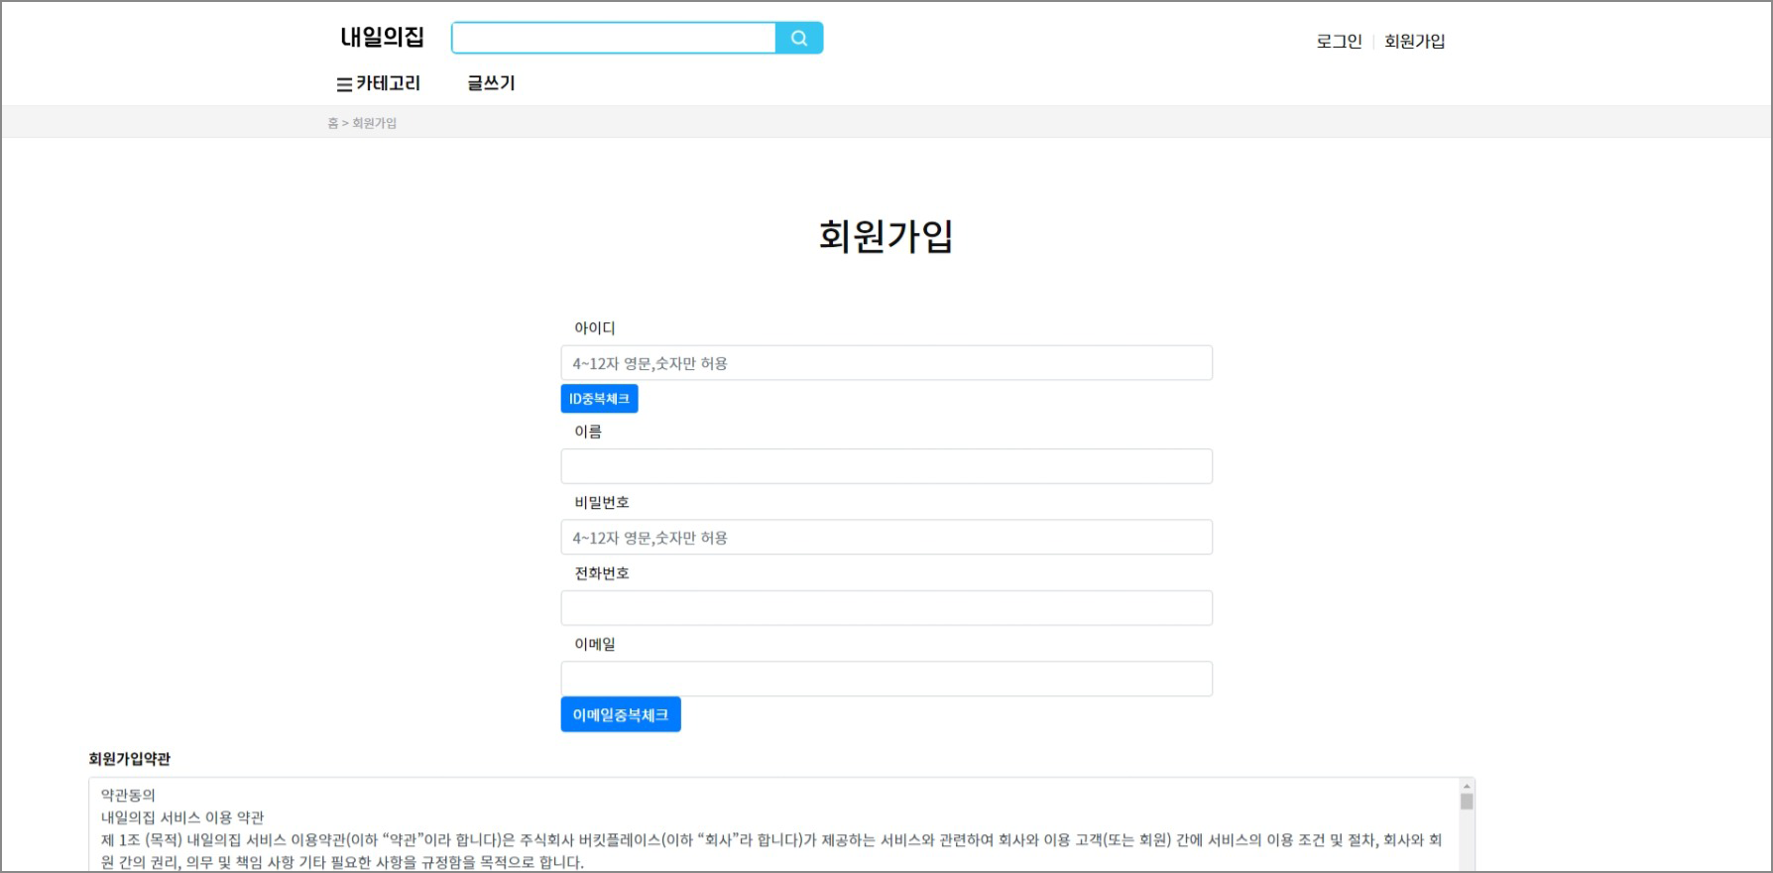
Task: Focus the 이메일 input field
Action: click(886, 679)
